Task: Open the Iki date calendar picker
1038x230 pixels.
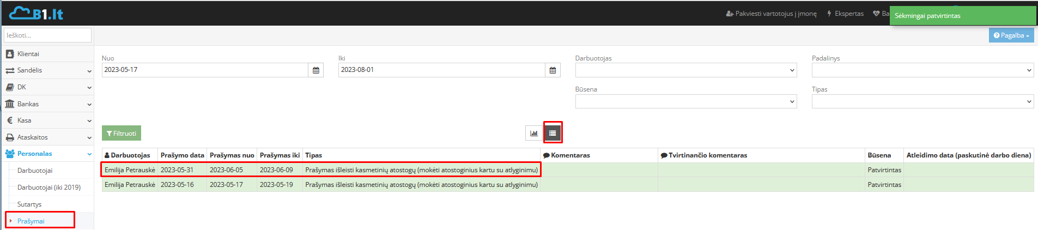Action: coord(553,70)
